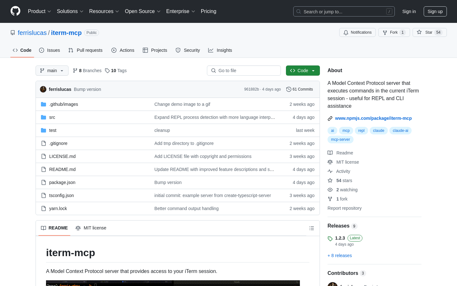This screenshot has height=286, width=457.
Task: Click the package.json file icon
Action: tap(43, 182)
